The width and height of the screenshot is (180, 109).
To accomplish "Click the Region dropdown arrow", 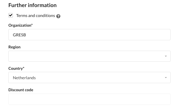I will (x=166, y=56).
